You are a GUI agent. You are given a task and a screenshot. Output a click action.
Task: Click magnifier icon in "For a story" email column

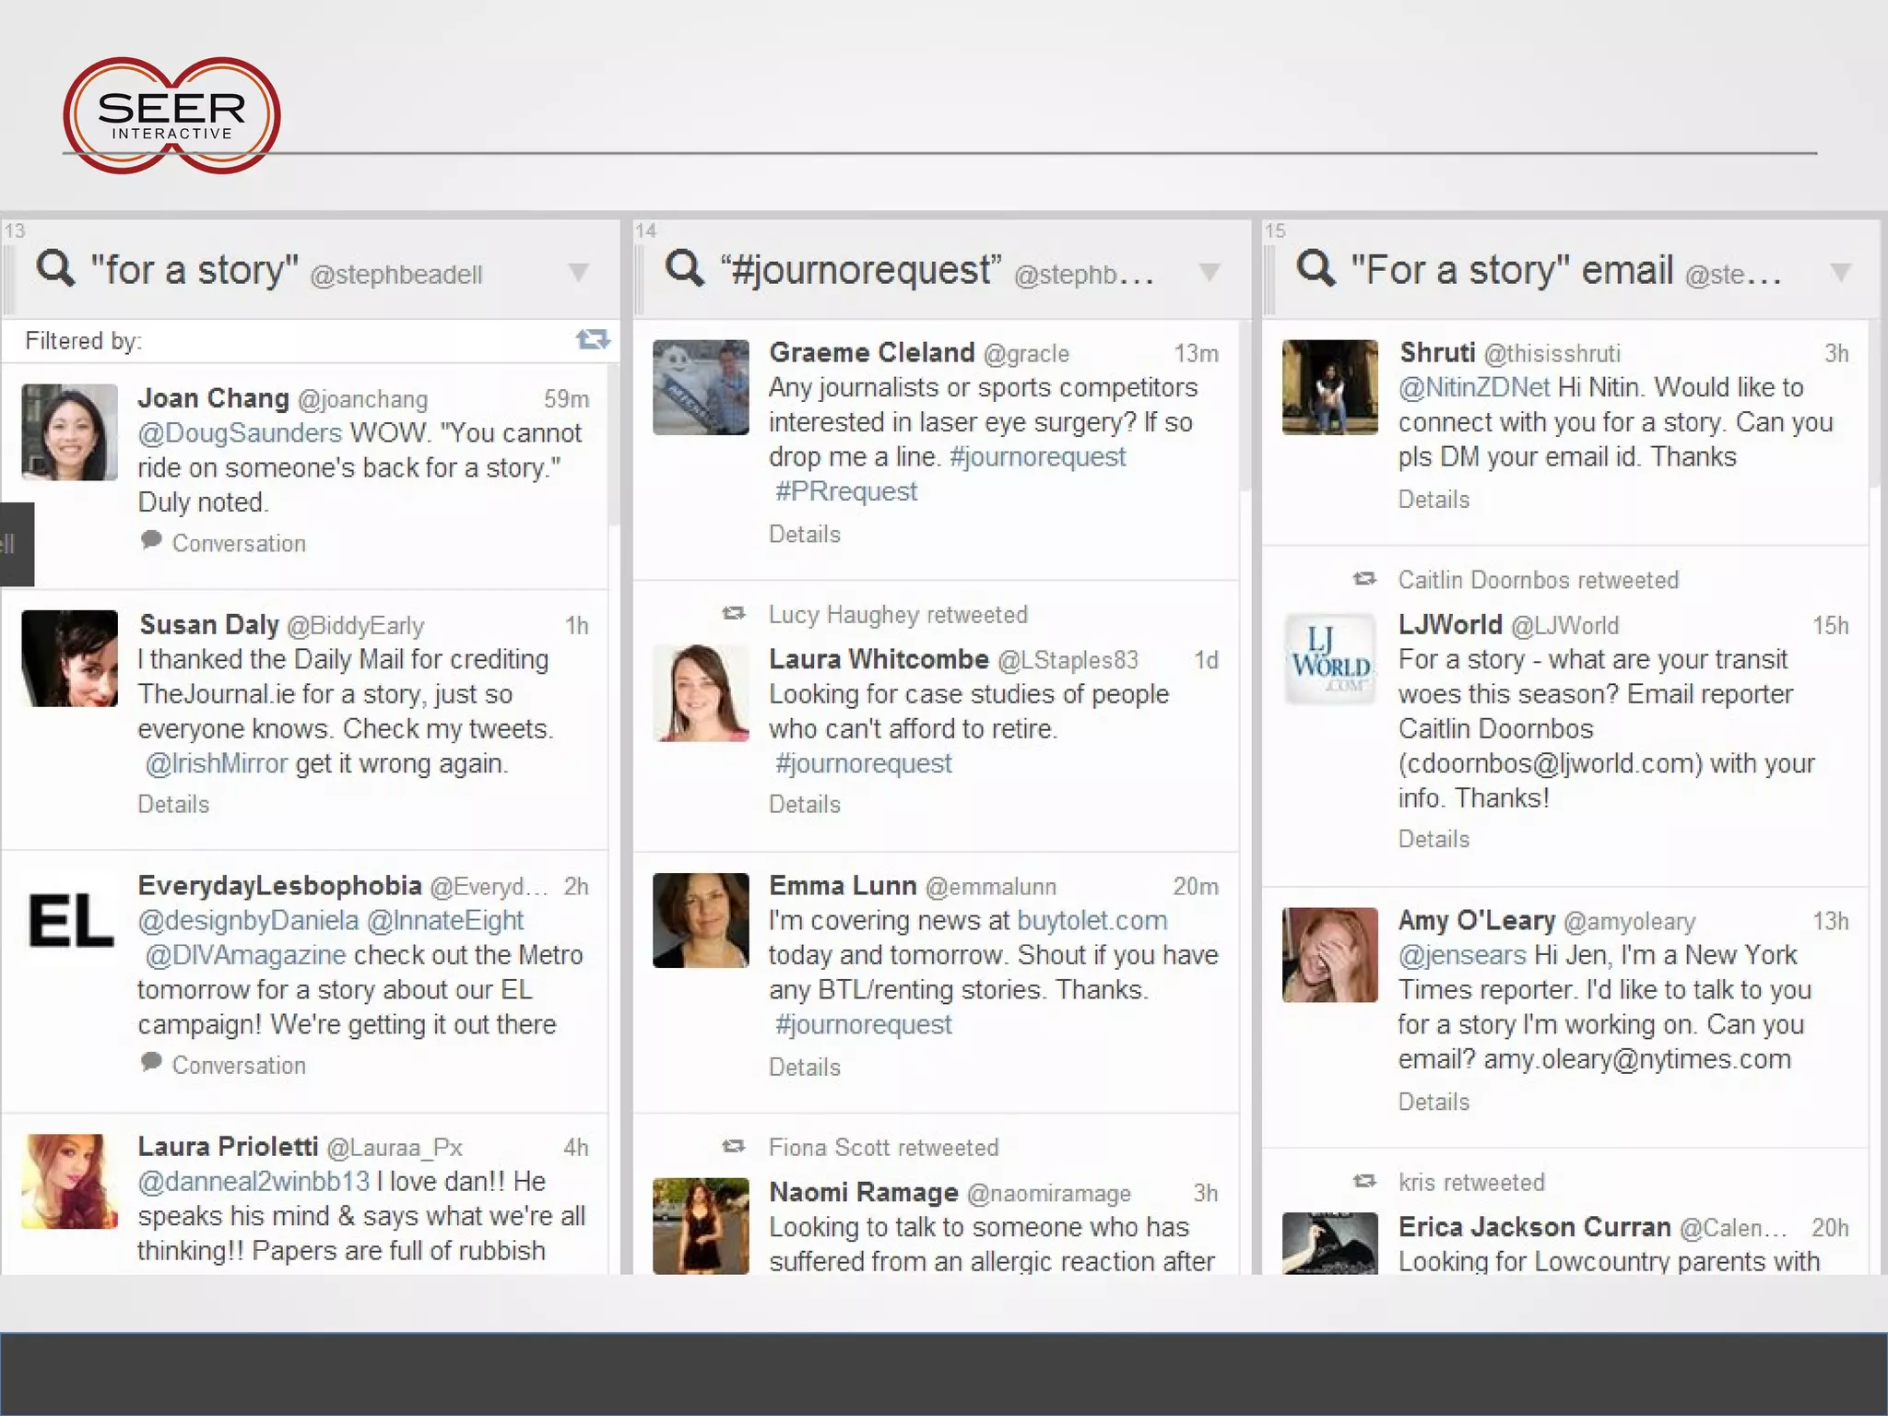(x=1316, y=268)
